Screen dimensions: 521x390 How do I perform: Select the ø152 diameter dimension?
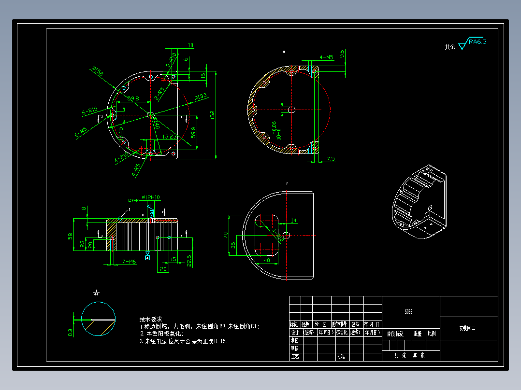click(x=98, y=71)
